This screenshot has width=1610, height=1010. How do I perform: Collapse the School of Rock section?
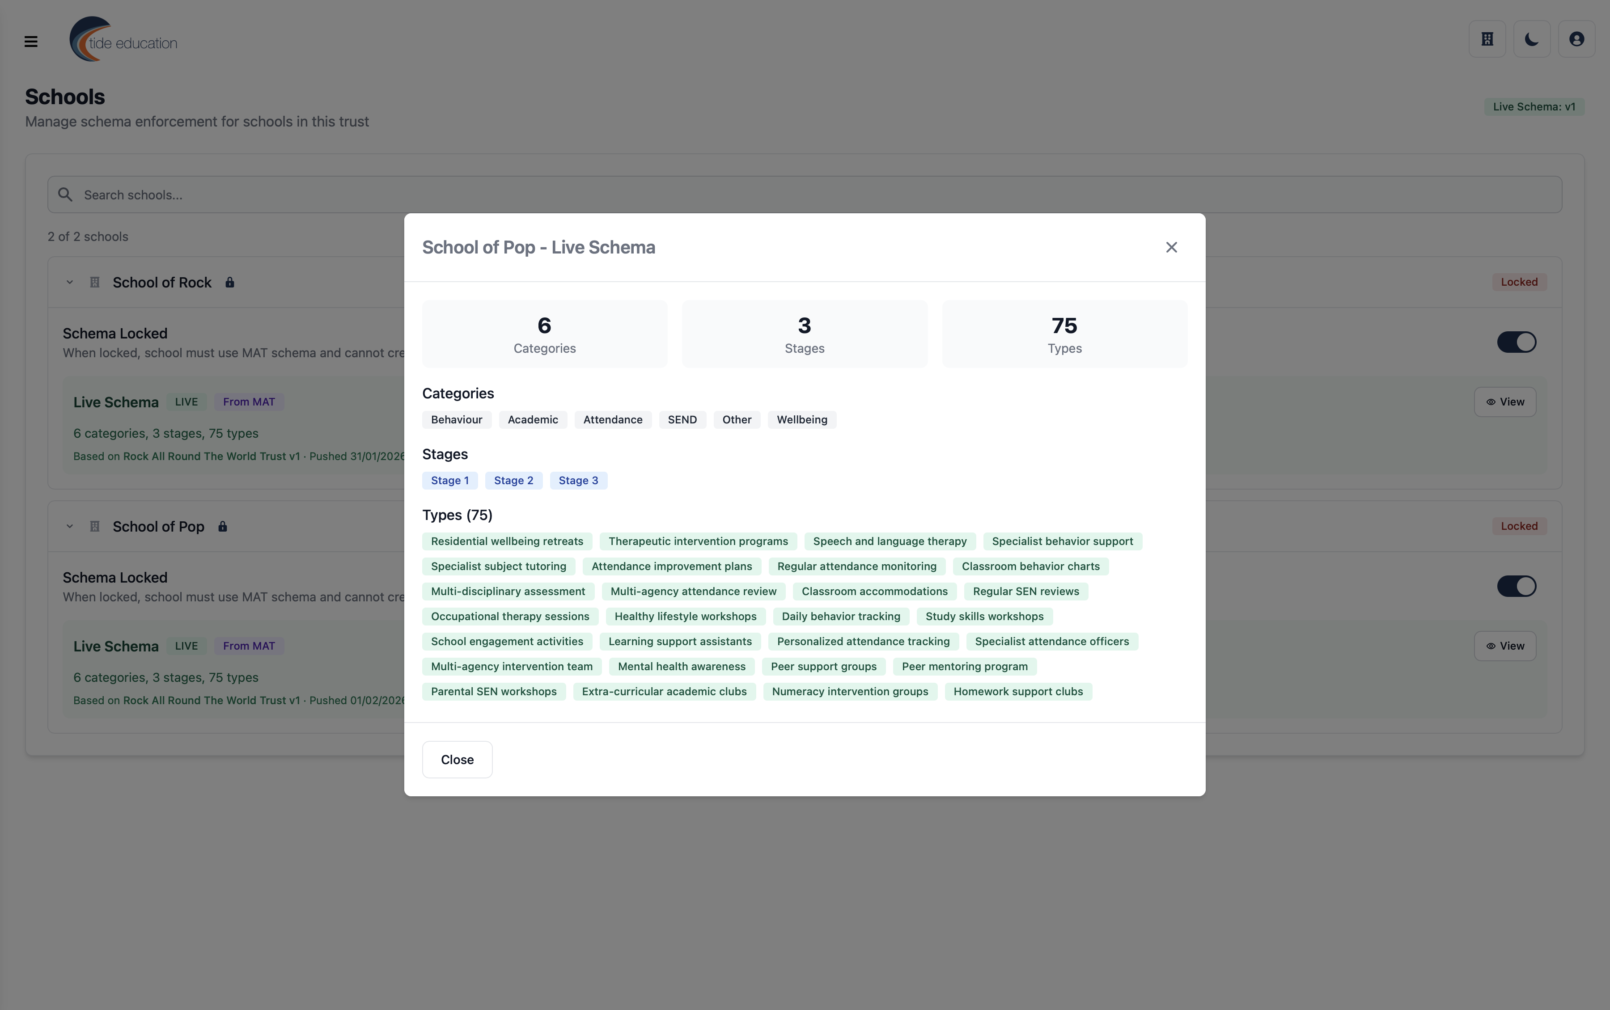[69, 282]
